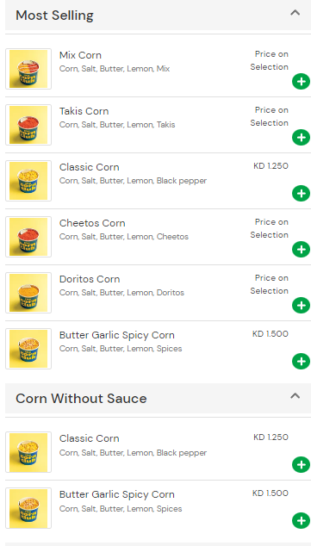Open the Doritos Corn item title

pos(90,279)
